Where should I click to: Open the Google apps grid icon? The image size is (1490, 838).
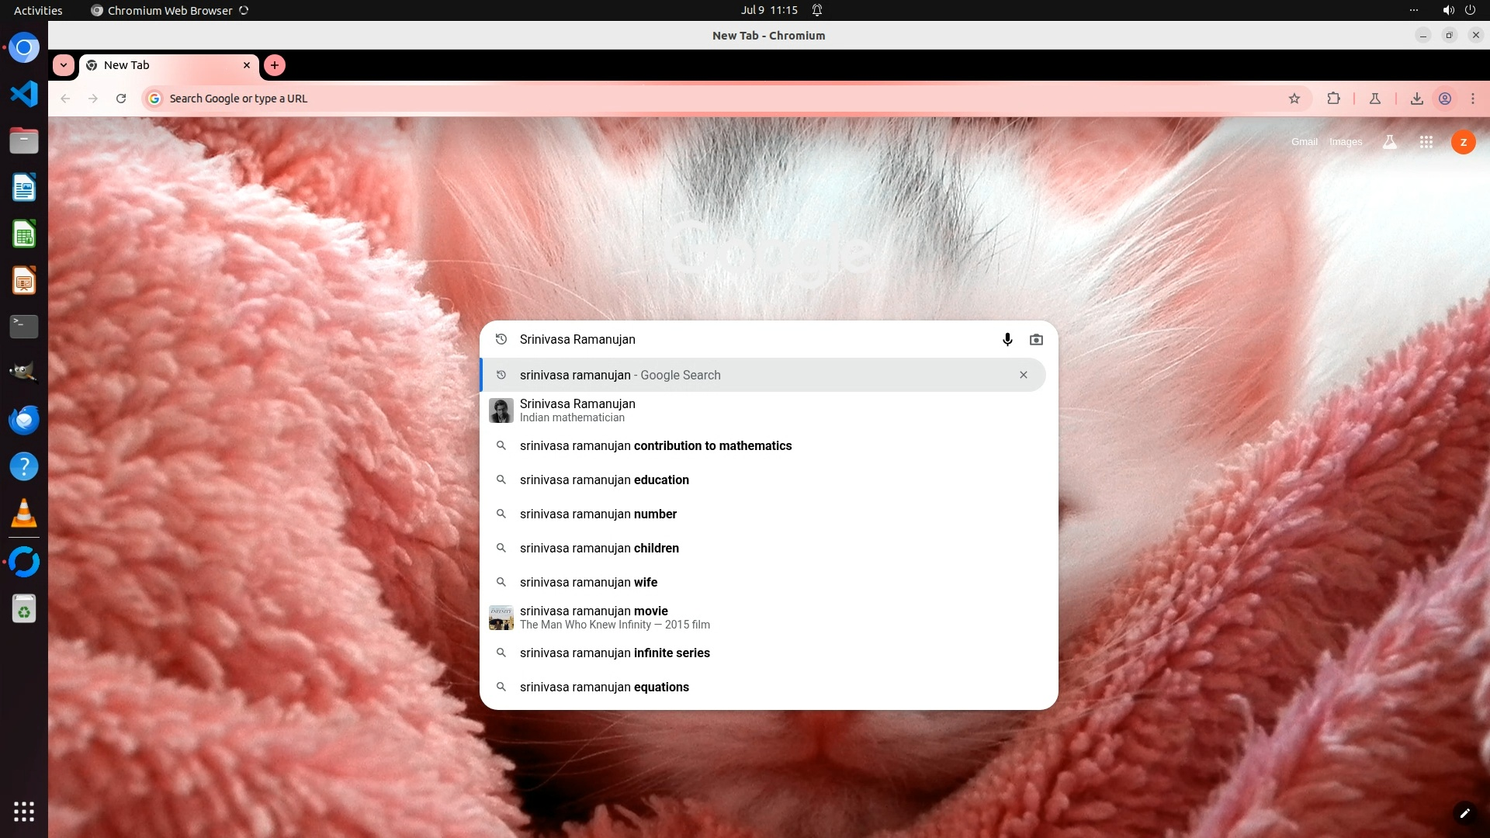click(1426, 142)
